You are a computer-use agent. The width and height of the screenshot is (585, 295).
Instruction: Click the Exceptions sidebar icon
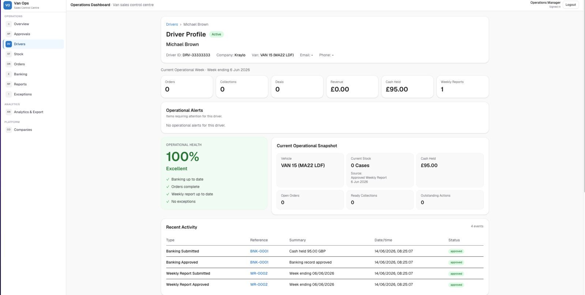pos(9,94)
